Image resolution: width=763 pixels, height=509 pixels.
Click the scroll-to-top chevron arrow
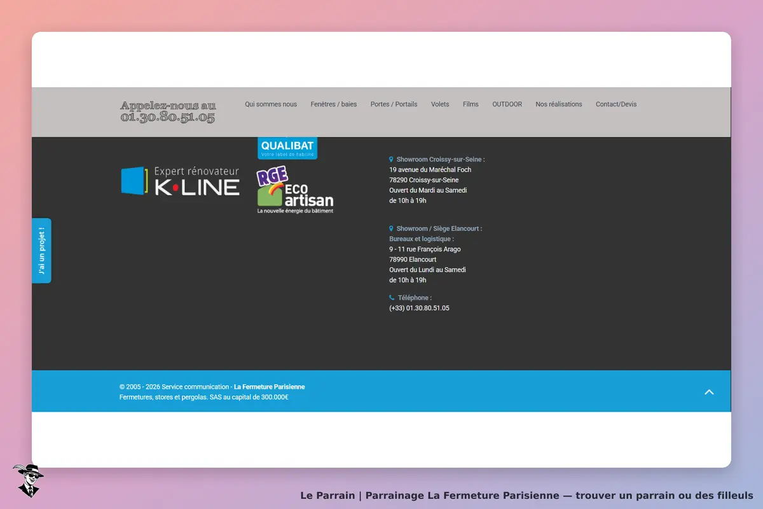[x=709, y=392]
